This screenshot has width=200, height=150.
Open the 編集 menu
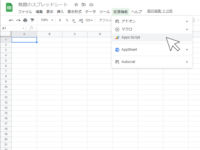point(39,12)
